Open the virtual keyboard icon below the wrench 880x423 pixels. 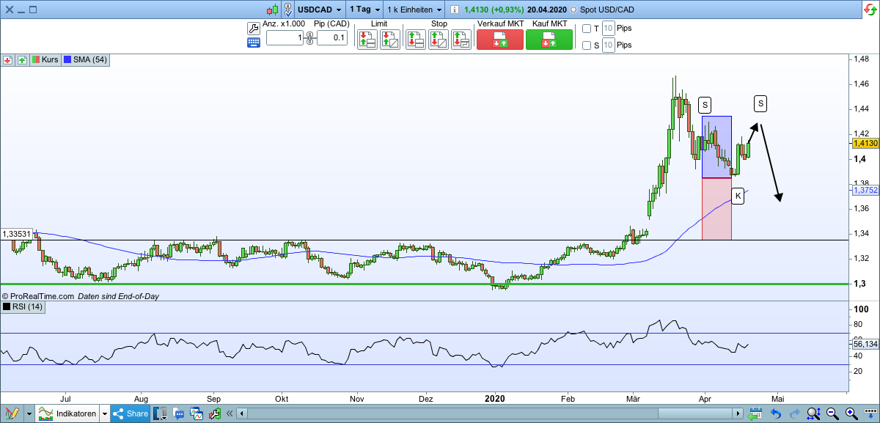pos(253,43)
